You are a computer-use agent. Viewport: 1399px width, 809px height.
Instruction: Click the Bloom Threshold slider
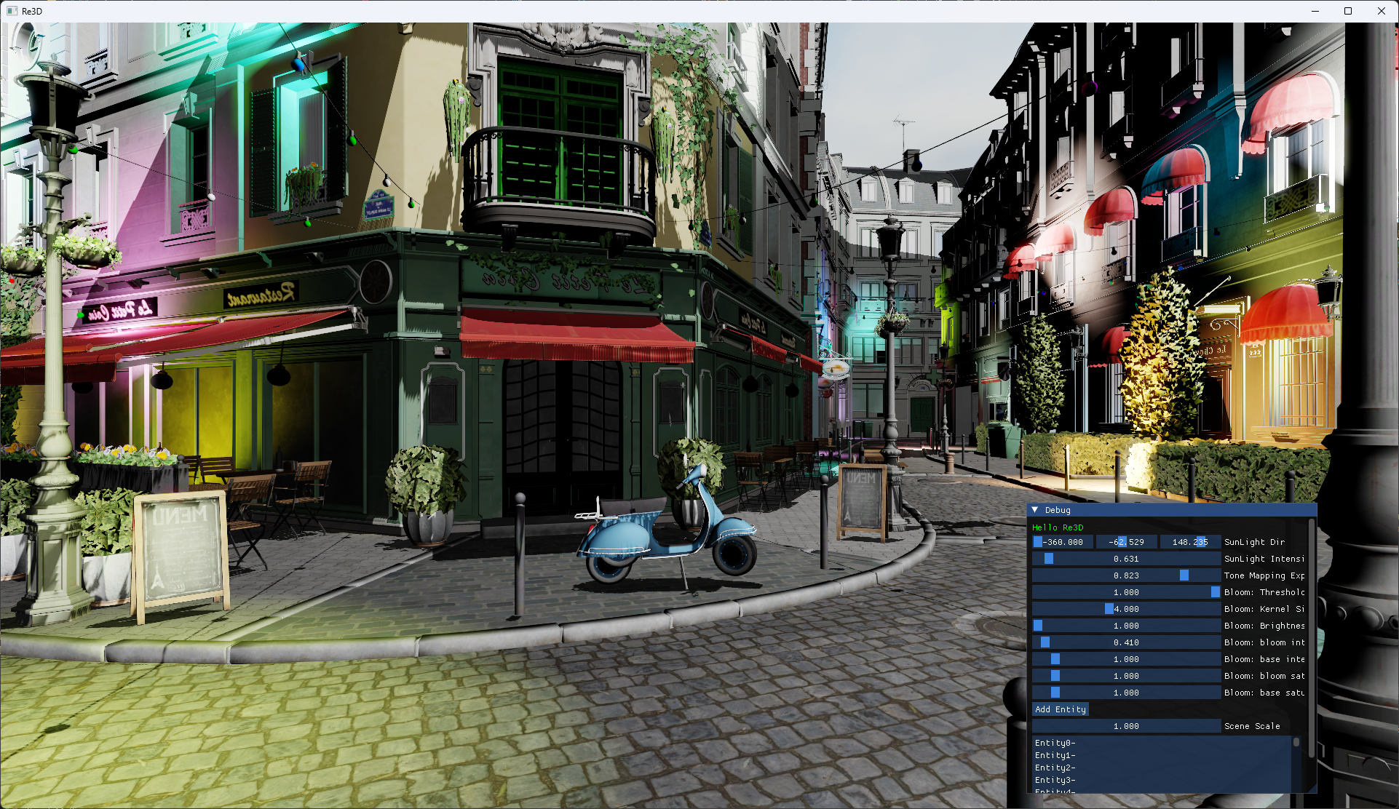pyautogui.click(x=1126, y=592)
